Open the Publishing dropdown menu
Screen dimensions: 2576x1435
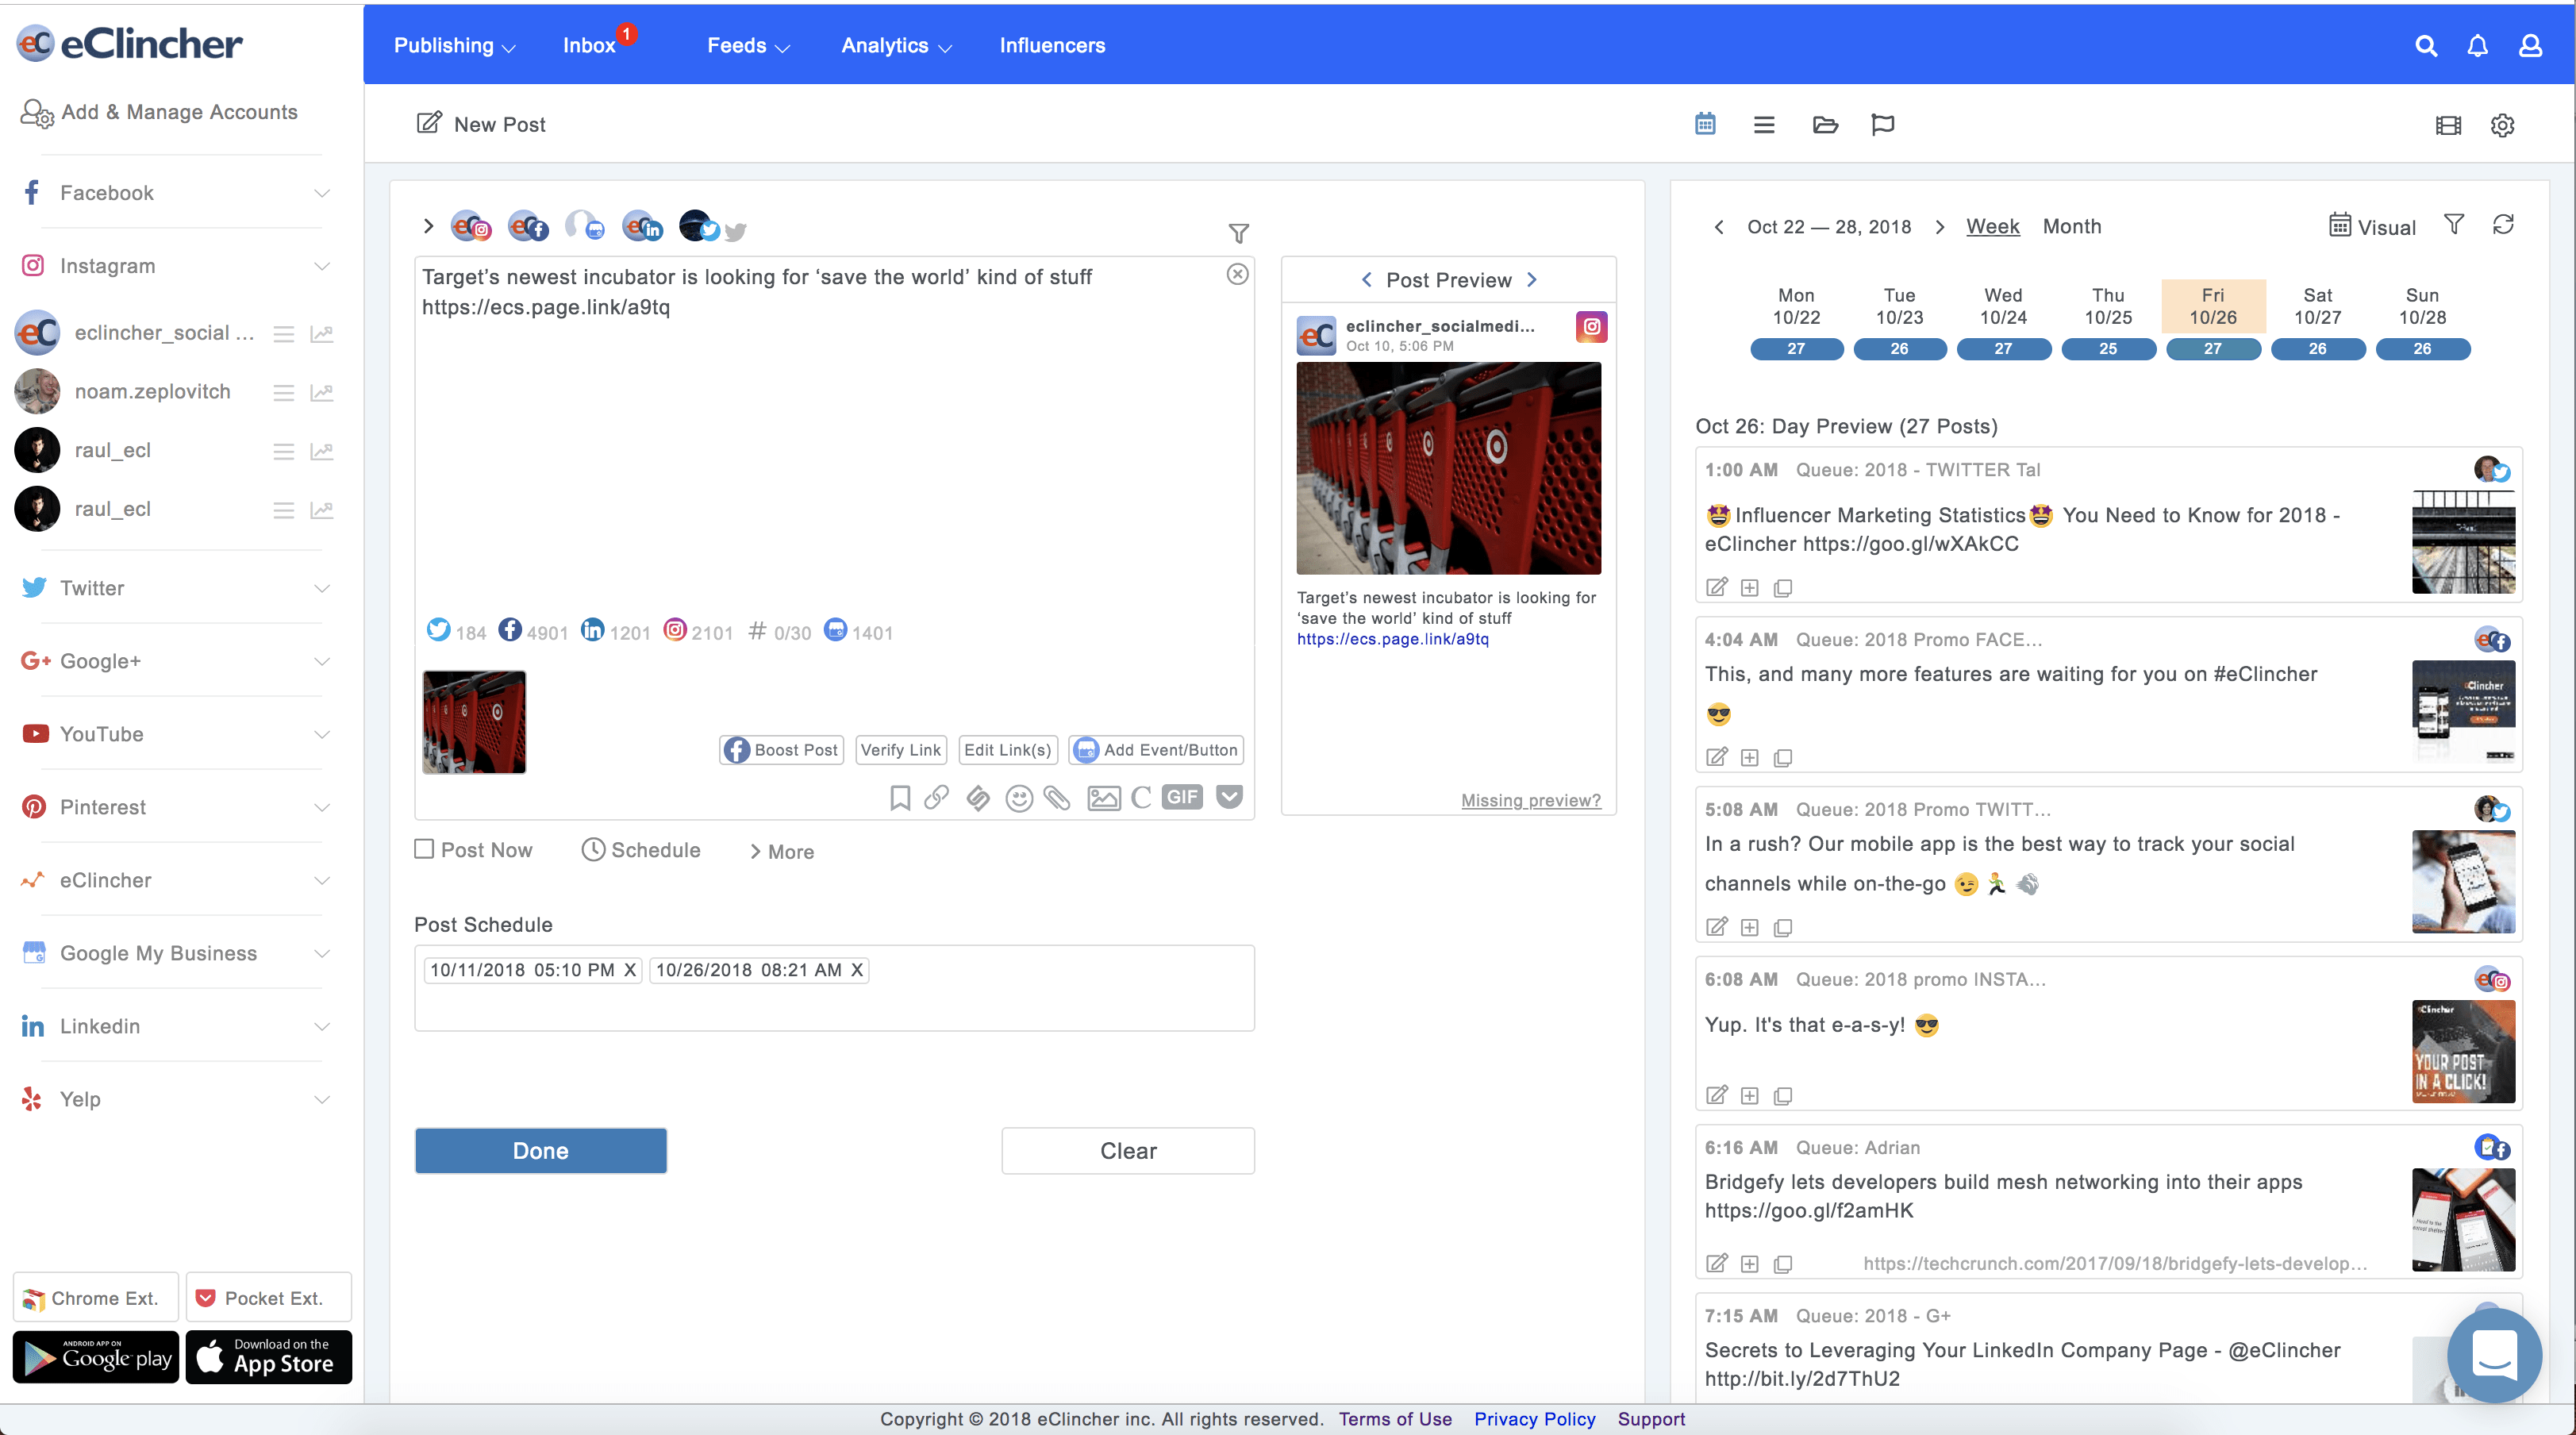click(454, 46)
